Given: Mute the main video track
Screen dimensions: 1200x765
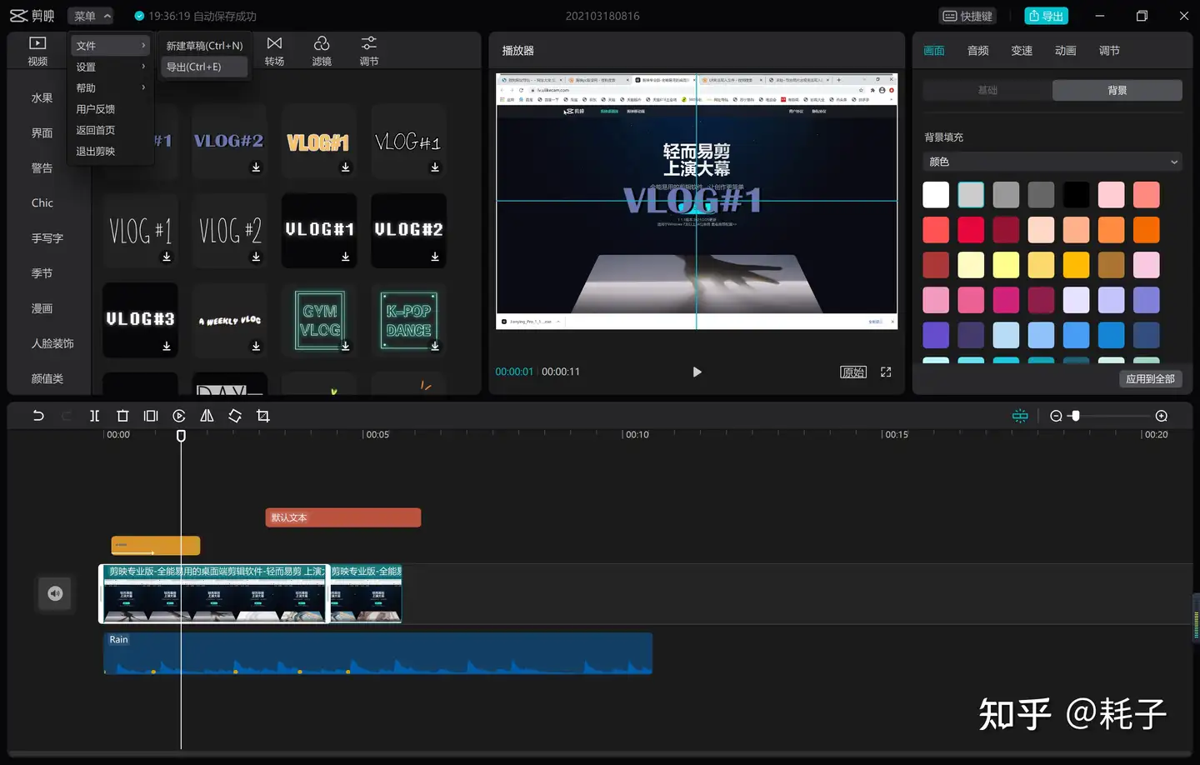Looking at the screenshot, I should (x=55, y=593).
